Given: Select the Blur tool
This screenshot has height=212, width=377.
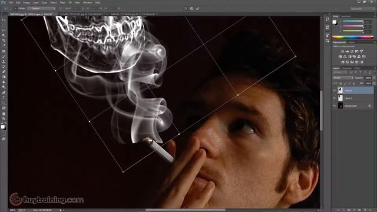Looking at the screenshot, I should [x=4, y=82].
